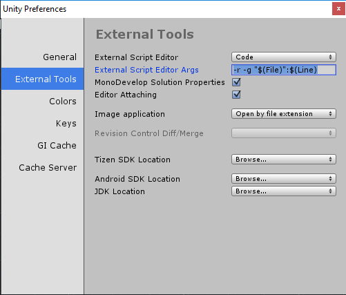Select External Tools in the sidebar
Viewport: 346px width, 295px height.
(43, 79)
